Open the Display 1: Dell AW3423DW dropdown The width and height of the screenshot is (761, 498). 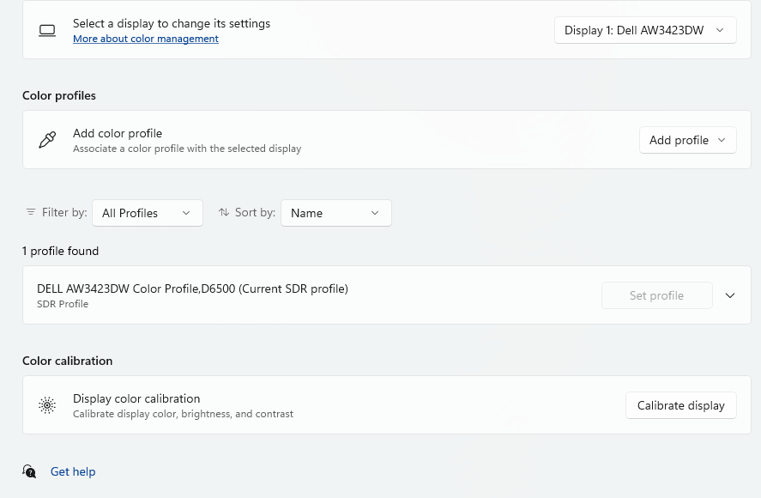pos(645,30)
